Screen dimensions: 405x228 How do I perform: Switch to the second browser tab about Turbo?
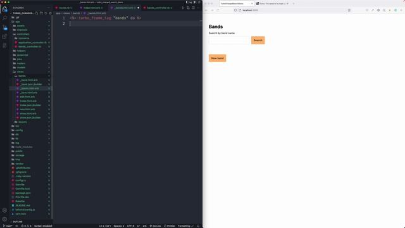[273, 4]
